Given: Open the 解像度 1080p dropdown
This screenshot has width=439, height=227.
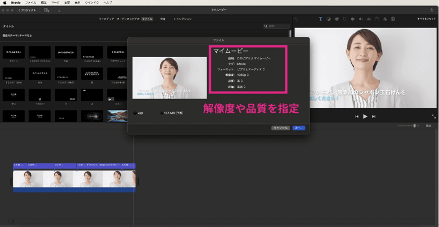Looking at the screenshot, I should click(242, 75).
